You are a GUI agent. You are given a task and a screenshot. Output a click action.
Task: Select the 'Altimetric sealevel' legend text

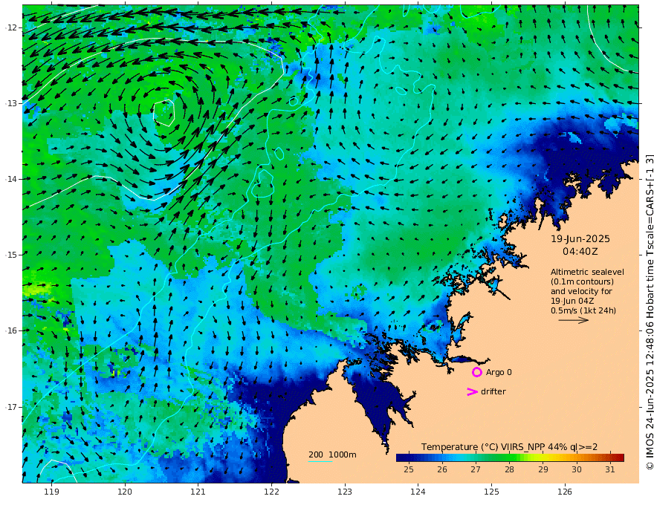tap(587, 272)
